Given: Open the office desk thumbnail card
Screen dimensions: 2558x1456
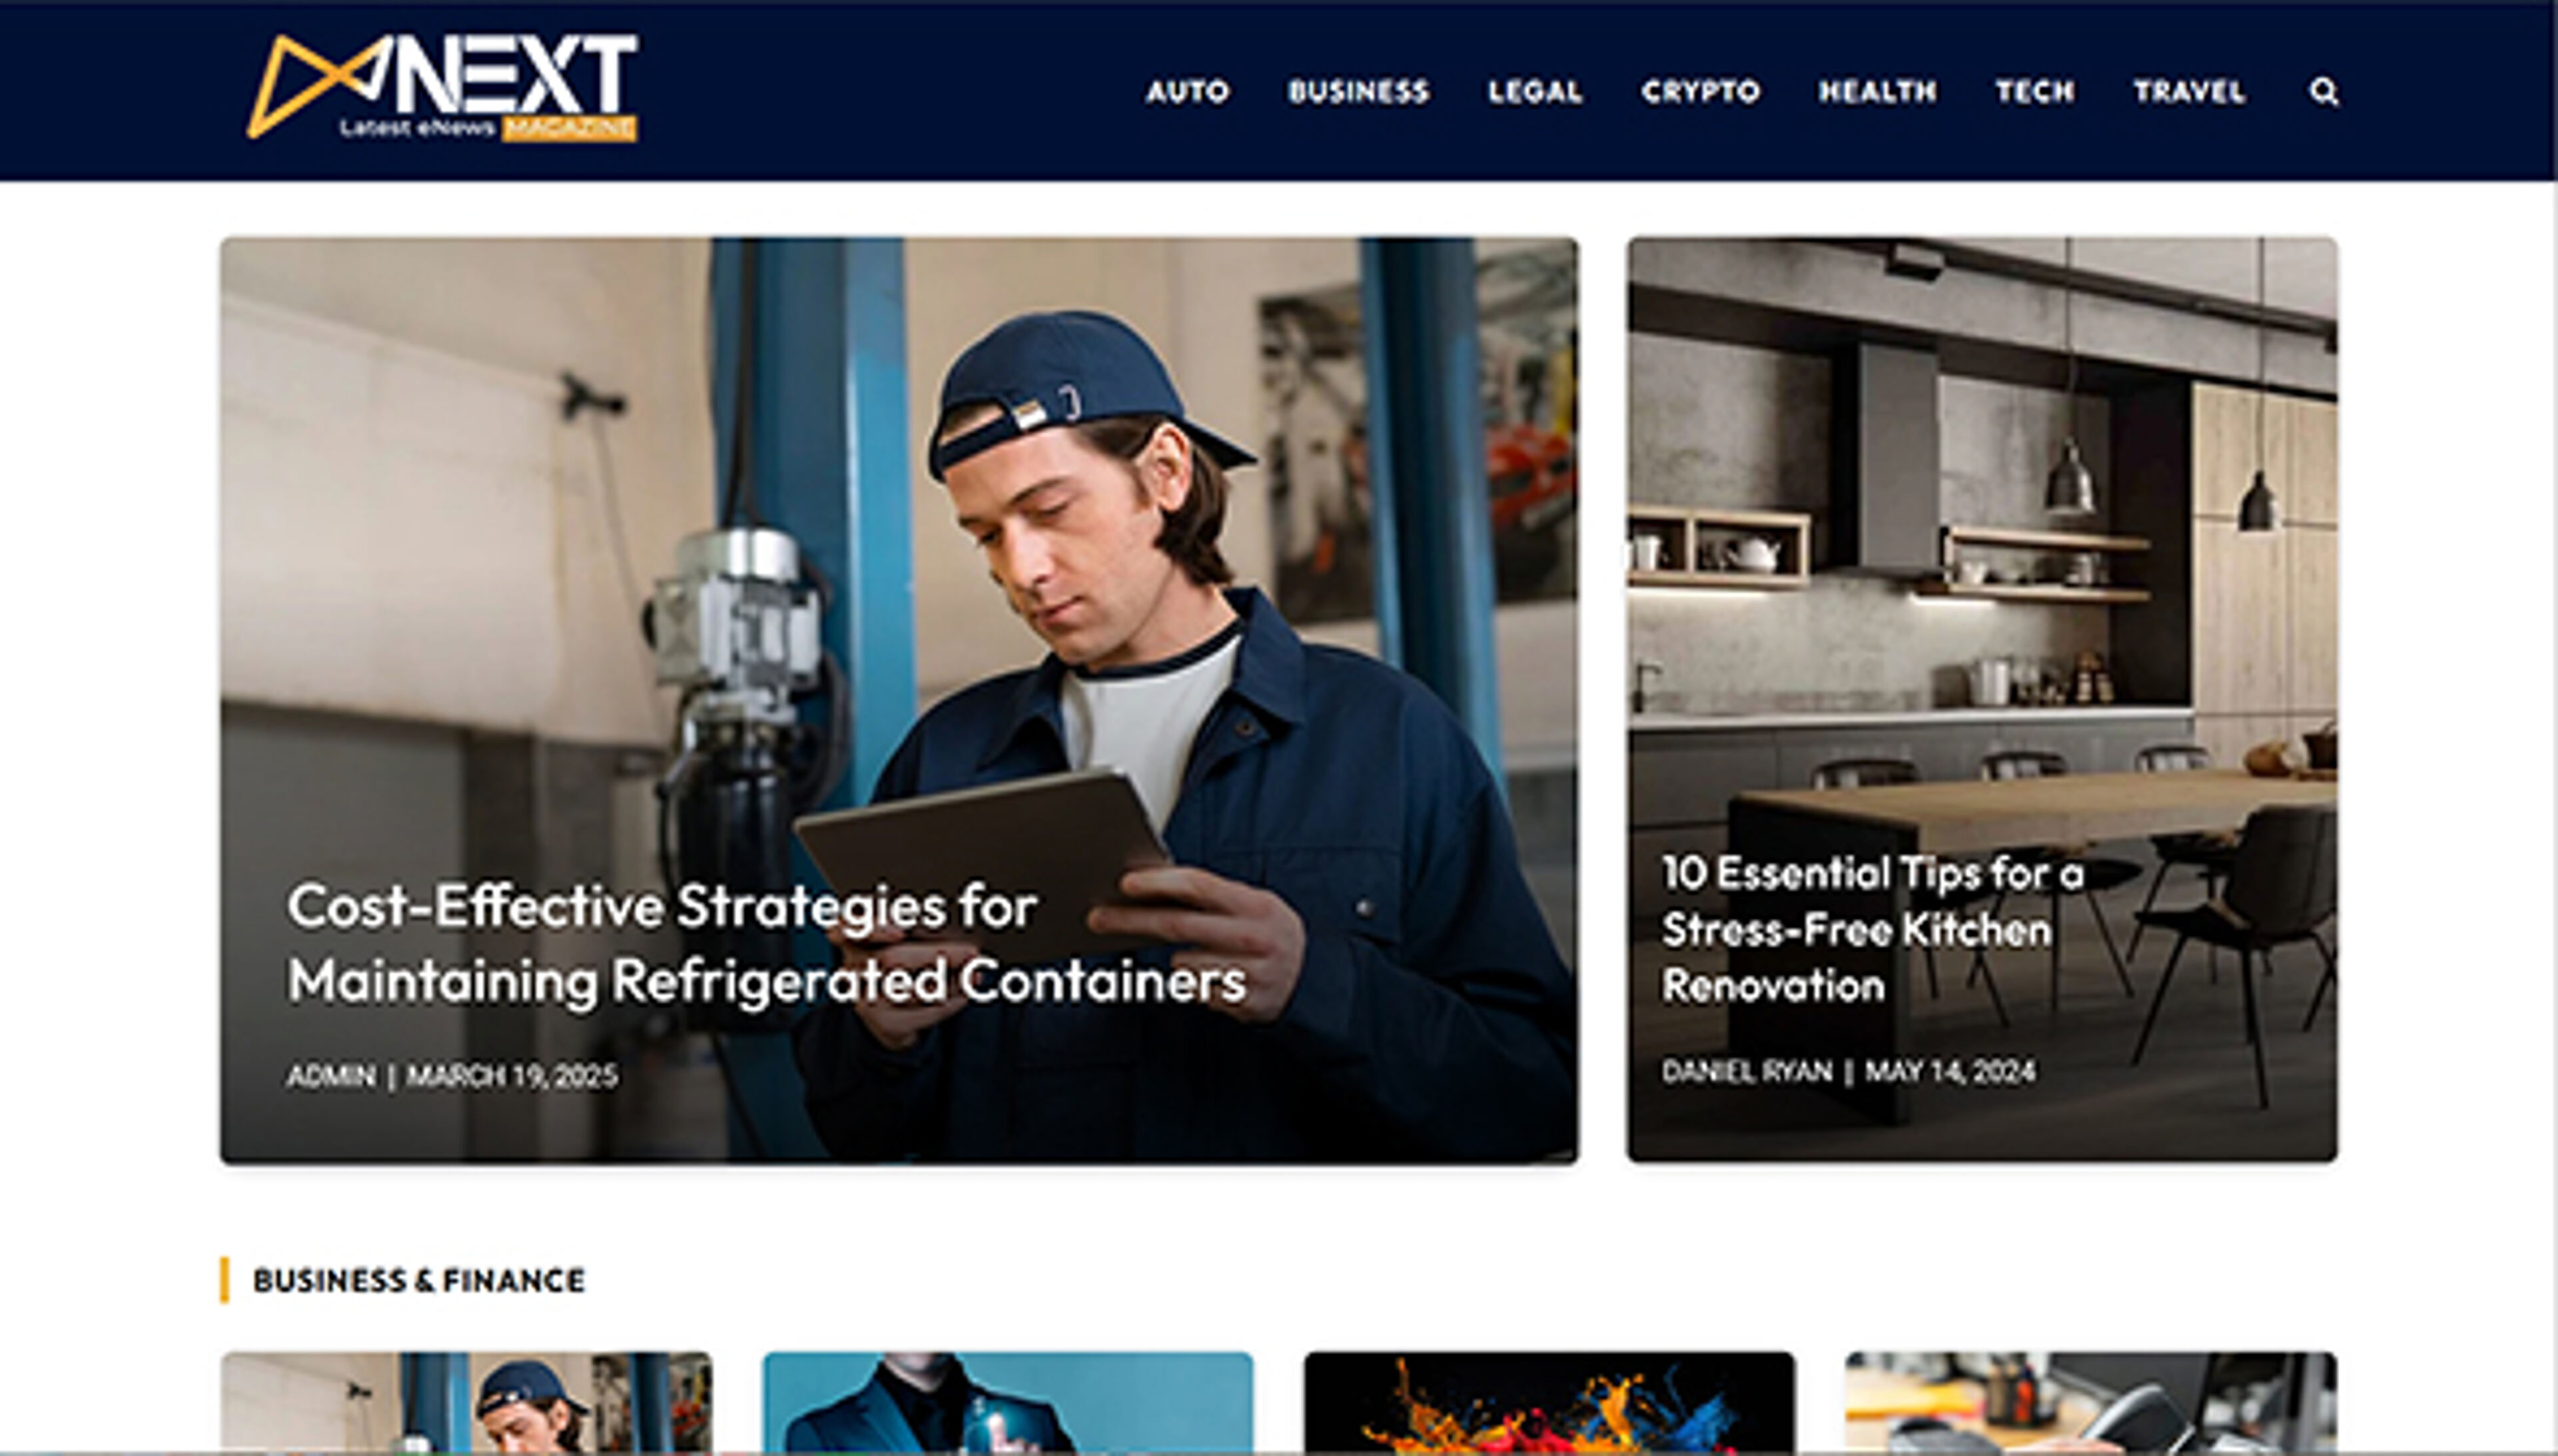Looking at the screenshot, I should (2091, 1402).
